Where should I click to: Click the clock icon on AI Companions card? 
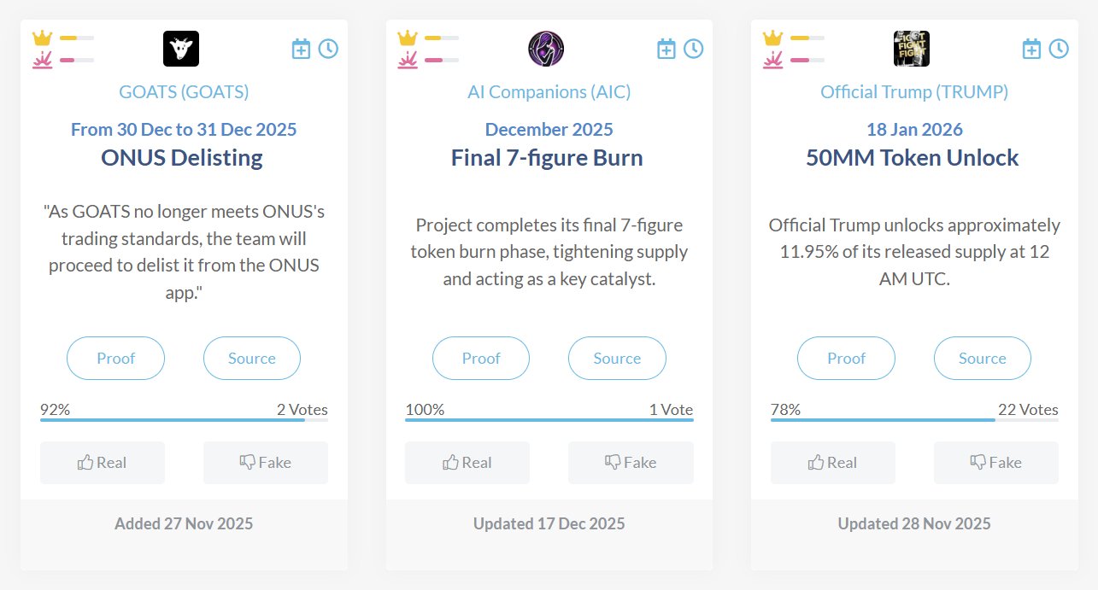point(694,49)
